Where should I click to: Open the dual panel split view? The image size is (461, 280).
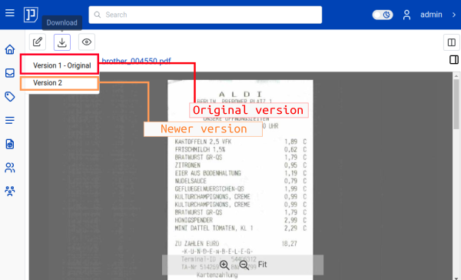[x=452, y=42]
